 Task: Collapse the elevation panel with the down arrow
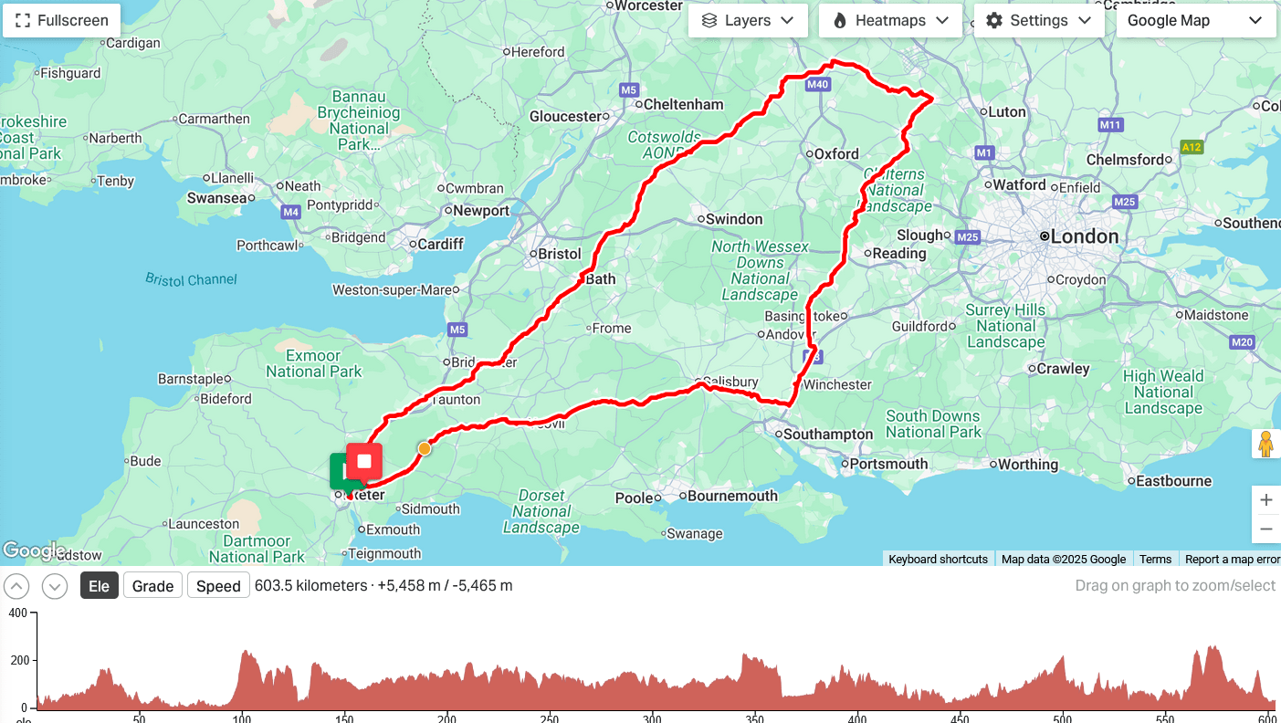(55, 586)
